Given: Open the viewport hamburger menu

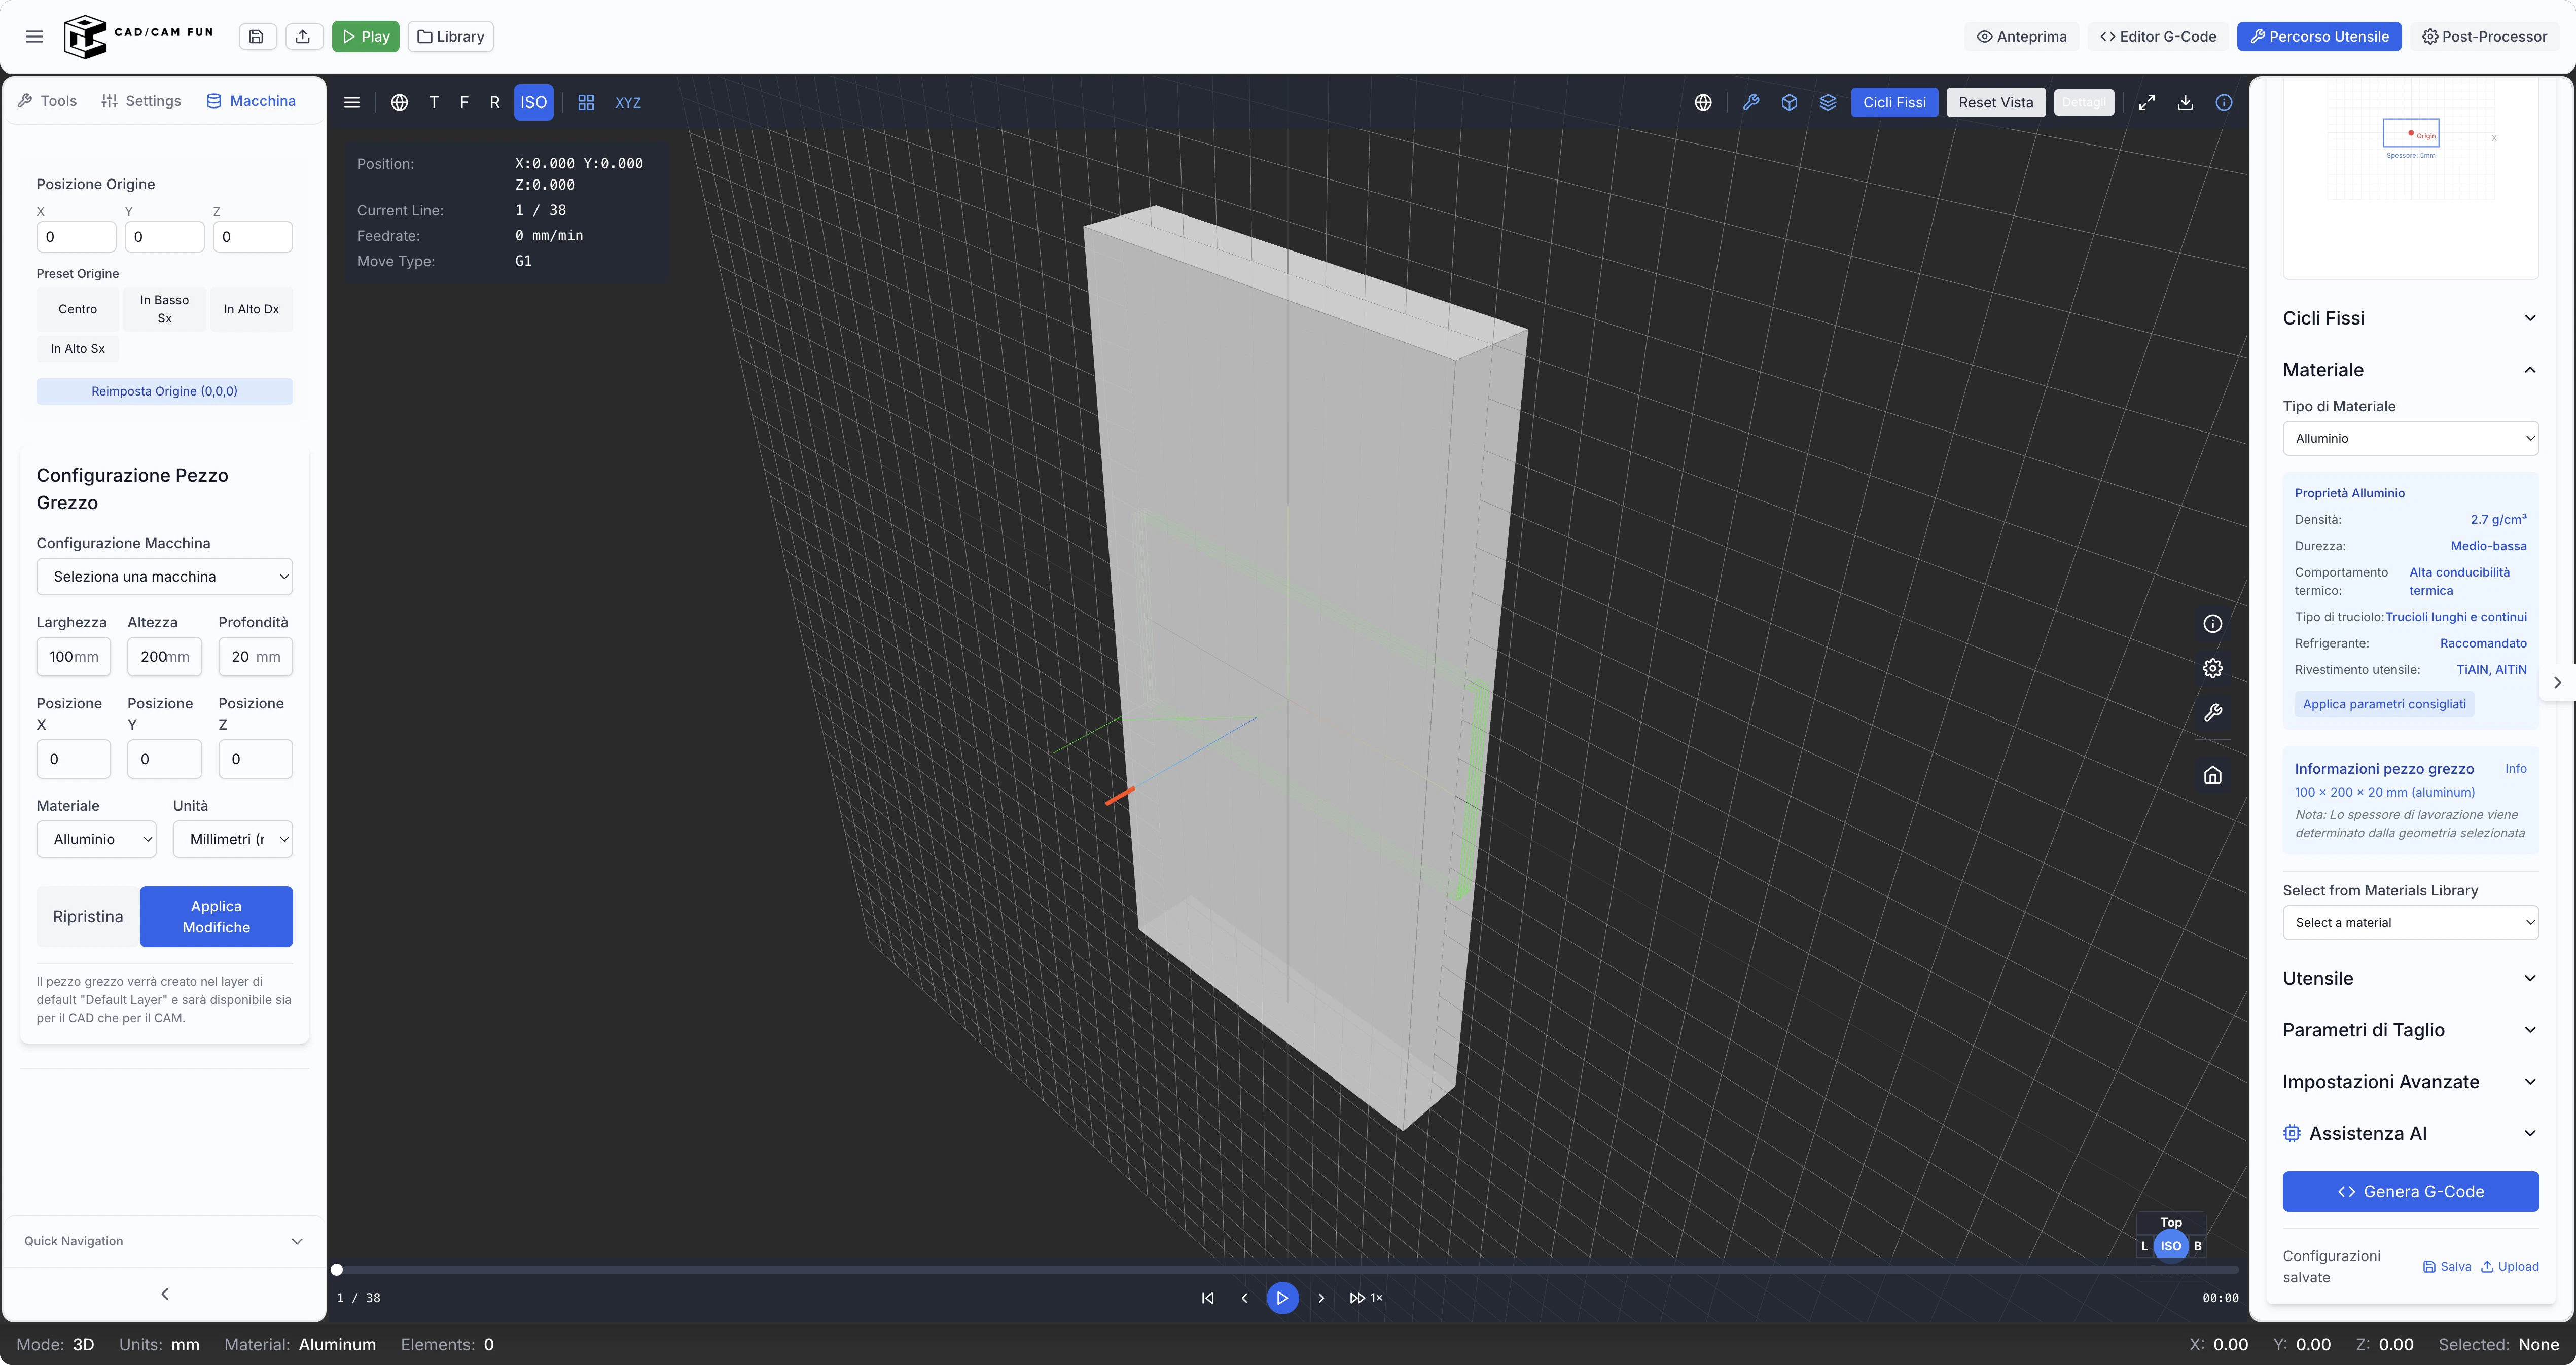Looking at the screenshot, I should click(352, 103).
